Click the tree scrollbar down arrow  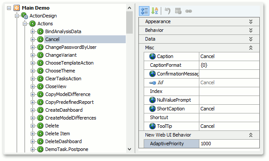coord(130,149)
